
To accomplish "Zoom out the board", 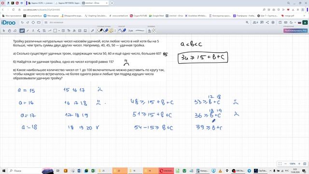I will [x=285, y=164].
